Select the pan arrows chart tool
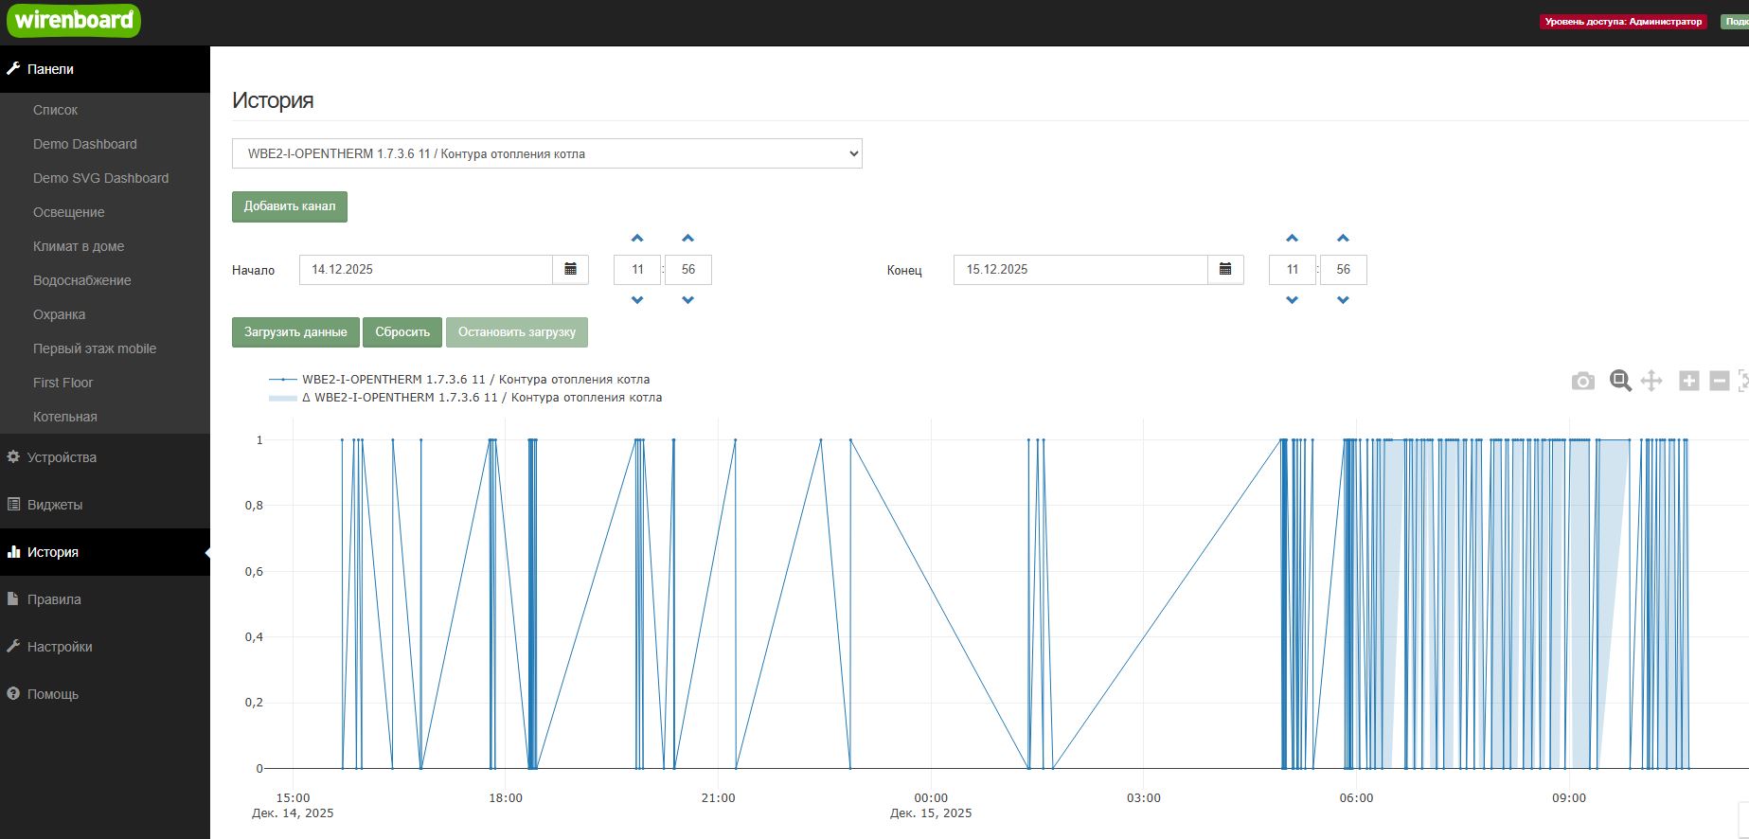 point(1651,381)
